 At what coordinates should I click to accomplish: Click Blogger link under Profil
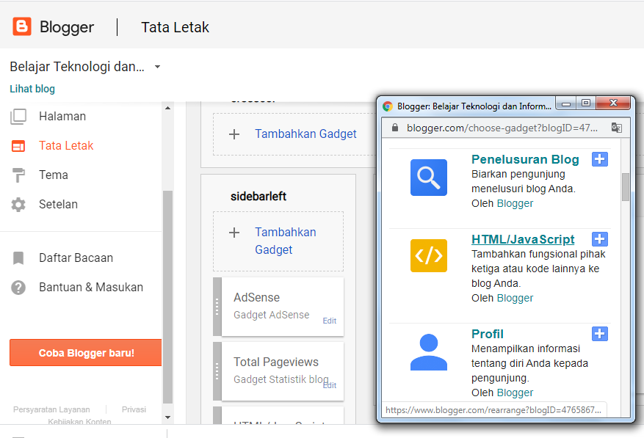(515, 393)
